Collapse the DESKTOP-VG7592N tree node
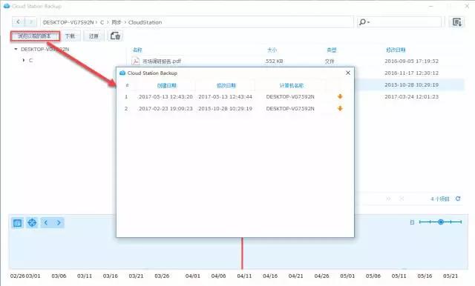475x286 pixels. tap(16, 49)
